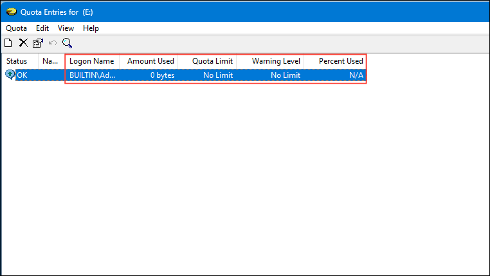490x276 pixels.
Task: Sort by the Status column header
Action: coord(17,61)
